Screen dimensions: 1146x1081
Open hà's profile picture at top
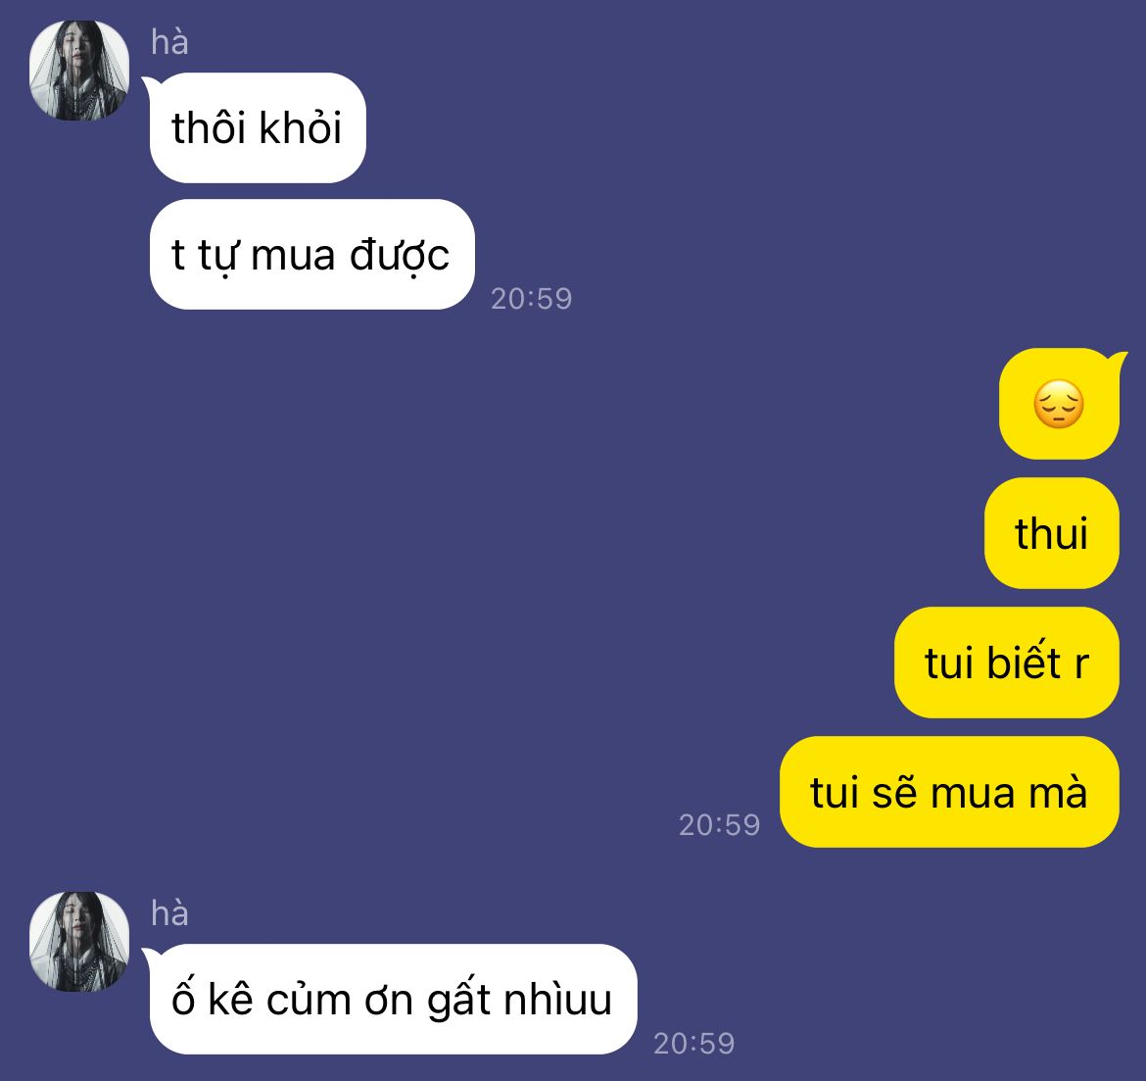click(79, 71)
